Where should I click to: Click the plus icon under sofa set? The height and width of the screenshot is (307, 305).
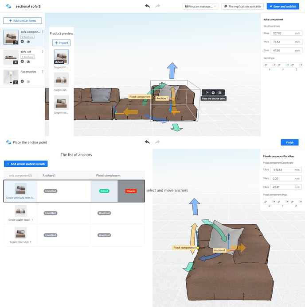pos(22,61)
